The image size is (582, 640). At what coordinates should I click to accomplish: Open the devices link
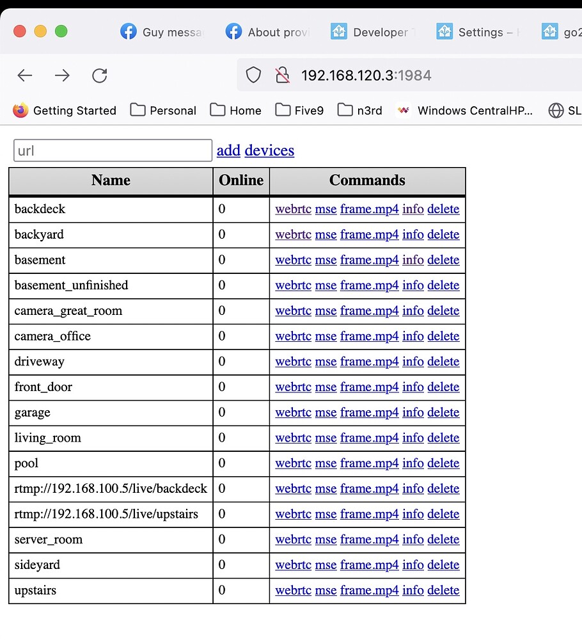pos(269,150)
